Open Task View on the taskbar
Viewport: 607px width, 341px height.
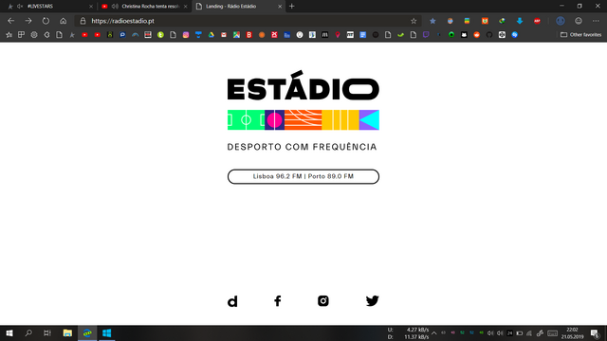[47, 332]
